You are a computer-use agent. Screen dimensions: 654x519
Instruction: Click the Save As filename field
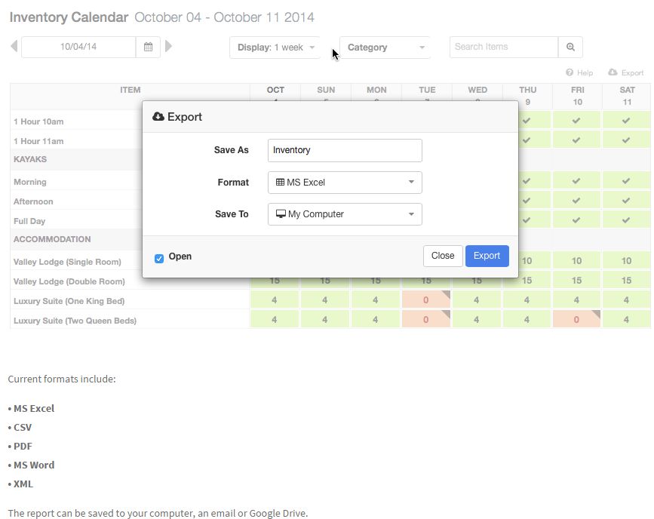[x=345, y=150]
